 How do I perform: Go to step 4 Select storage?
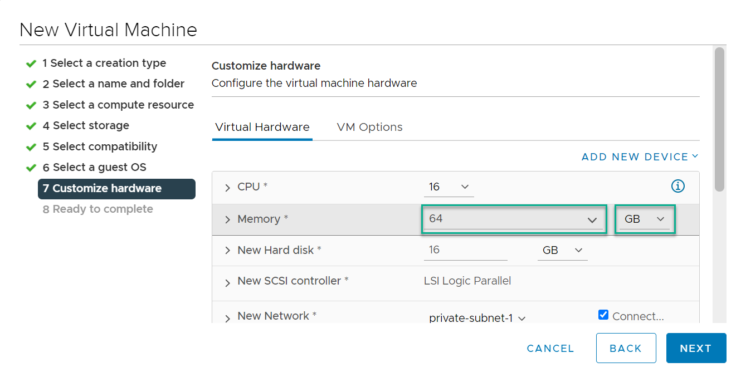(91, 125)
